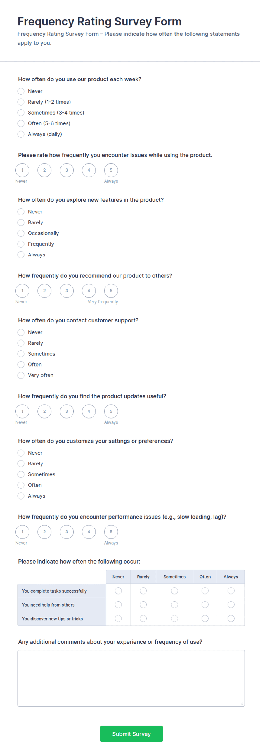Screen dimensions: 260x756
Task: Select 'Very often' for contacting customer support
Action: pyautogui.click(x=21, y=375)
